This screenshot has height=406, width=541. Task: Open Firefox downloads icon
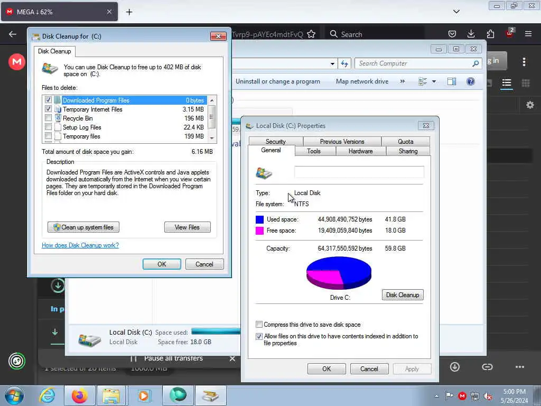point(471,34)
